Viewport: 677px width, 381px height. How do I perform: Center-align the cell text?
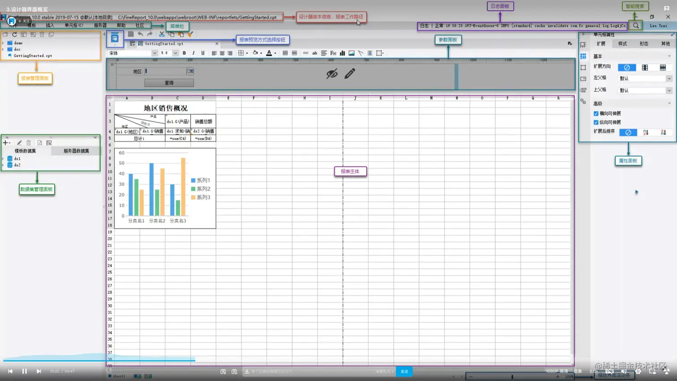point(222,53)
